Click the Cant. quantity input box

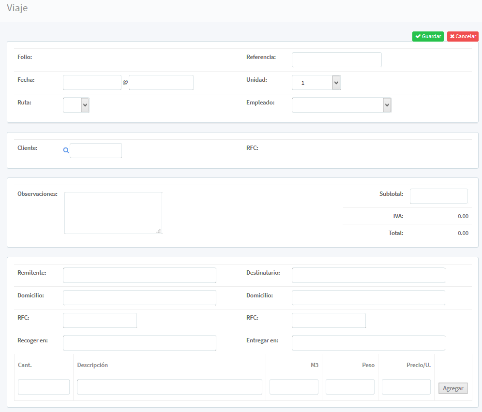[x=44, y=387]
